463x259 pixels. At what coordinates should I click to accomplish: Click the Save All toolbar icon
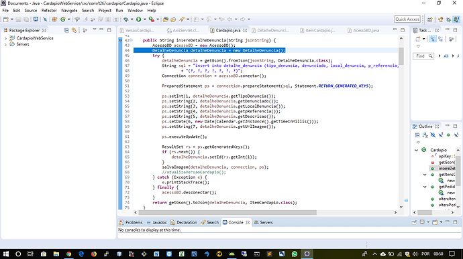click(26, 19)
